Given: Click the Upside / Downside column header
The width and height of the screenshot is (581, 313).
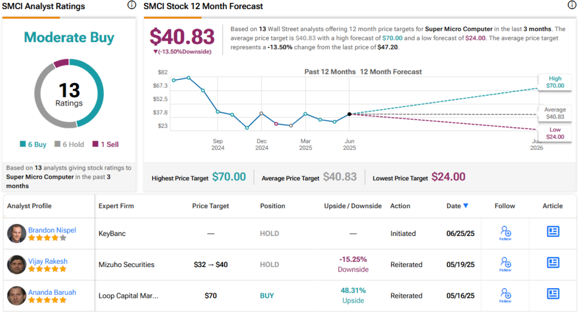Looking at the screenshot, I should [x=353, y=206].
